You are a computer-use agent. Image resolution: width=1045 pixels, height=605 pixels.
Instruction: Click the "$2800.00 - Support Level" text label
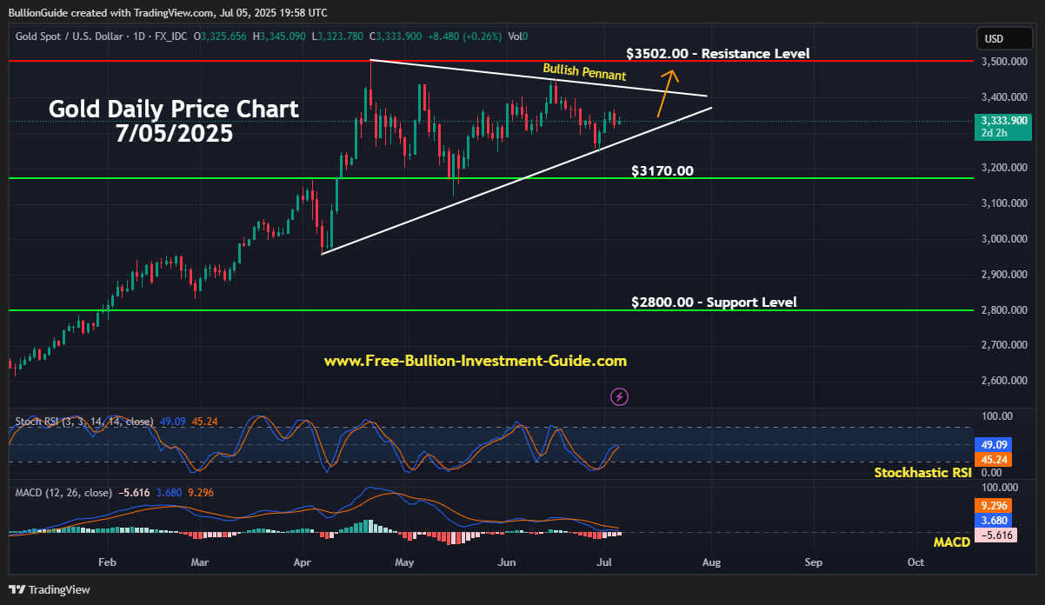[714, 302]
